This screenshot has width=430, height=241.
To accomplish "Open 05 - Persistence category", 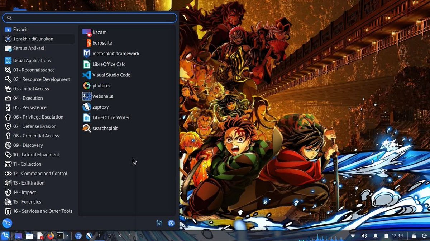I will tap(39, 107).
